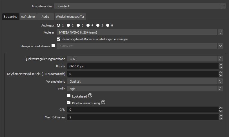Decrease Max. B-Frames with down arrow
Screen dimensions: 229x137
pos(221,119)
